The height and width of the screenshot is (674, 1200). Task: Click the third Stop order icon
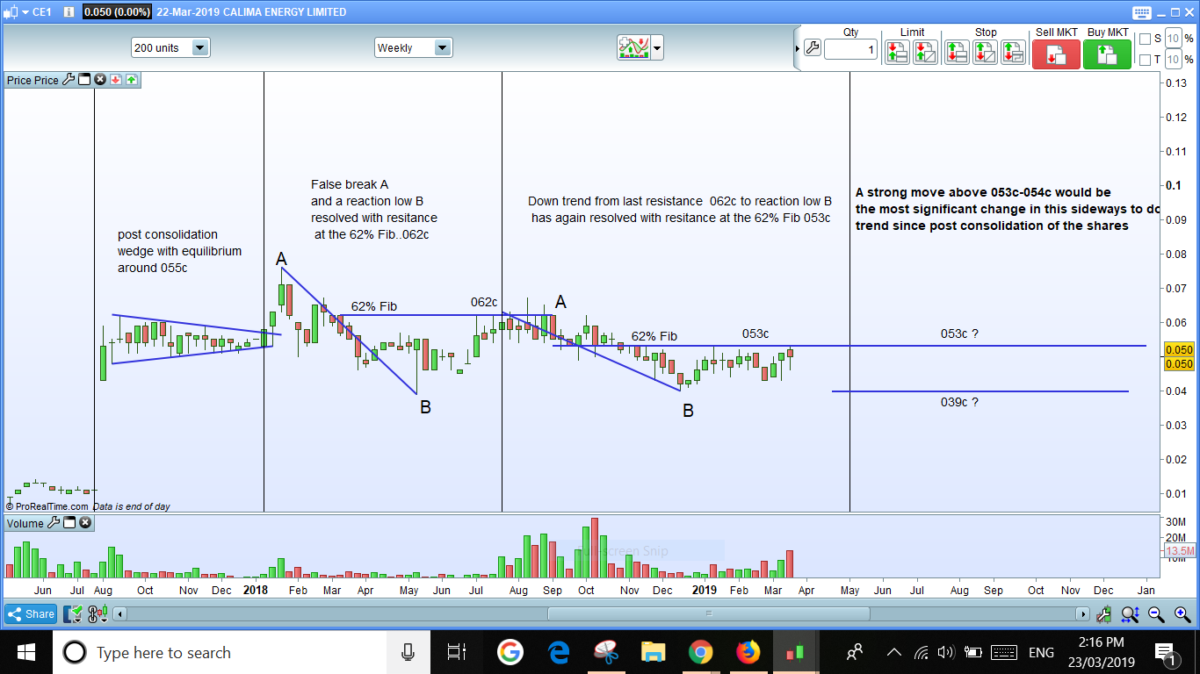point(1013,52)
